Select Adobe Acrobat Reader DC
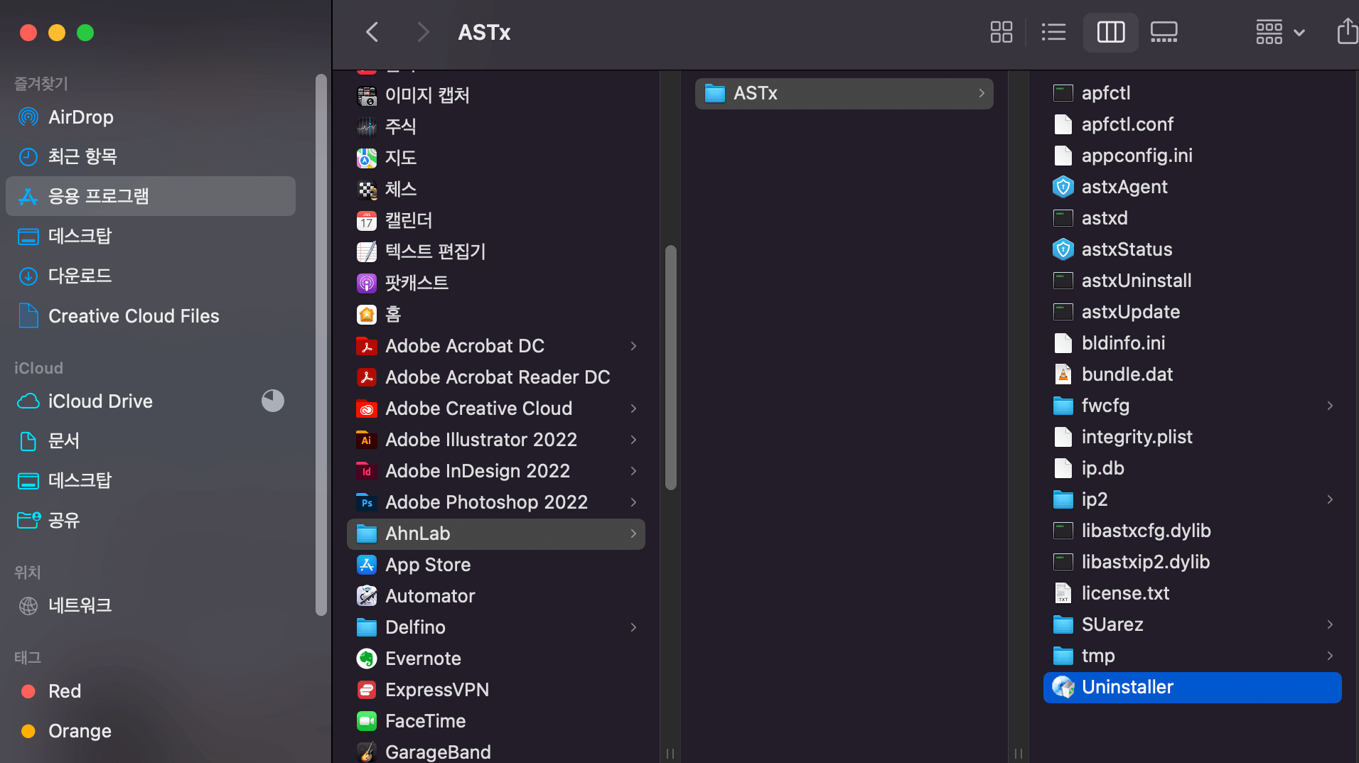This screenshot has width=1359, height=763. 496,377
